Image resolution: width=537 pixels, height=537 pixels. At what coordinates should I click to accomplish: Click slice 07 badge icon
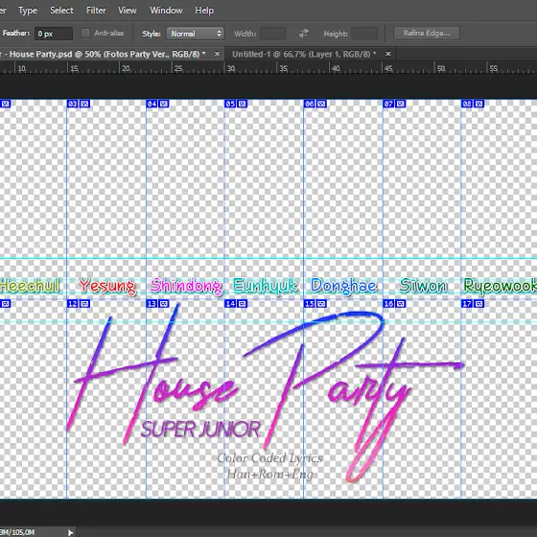pos(401,104)
